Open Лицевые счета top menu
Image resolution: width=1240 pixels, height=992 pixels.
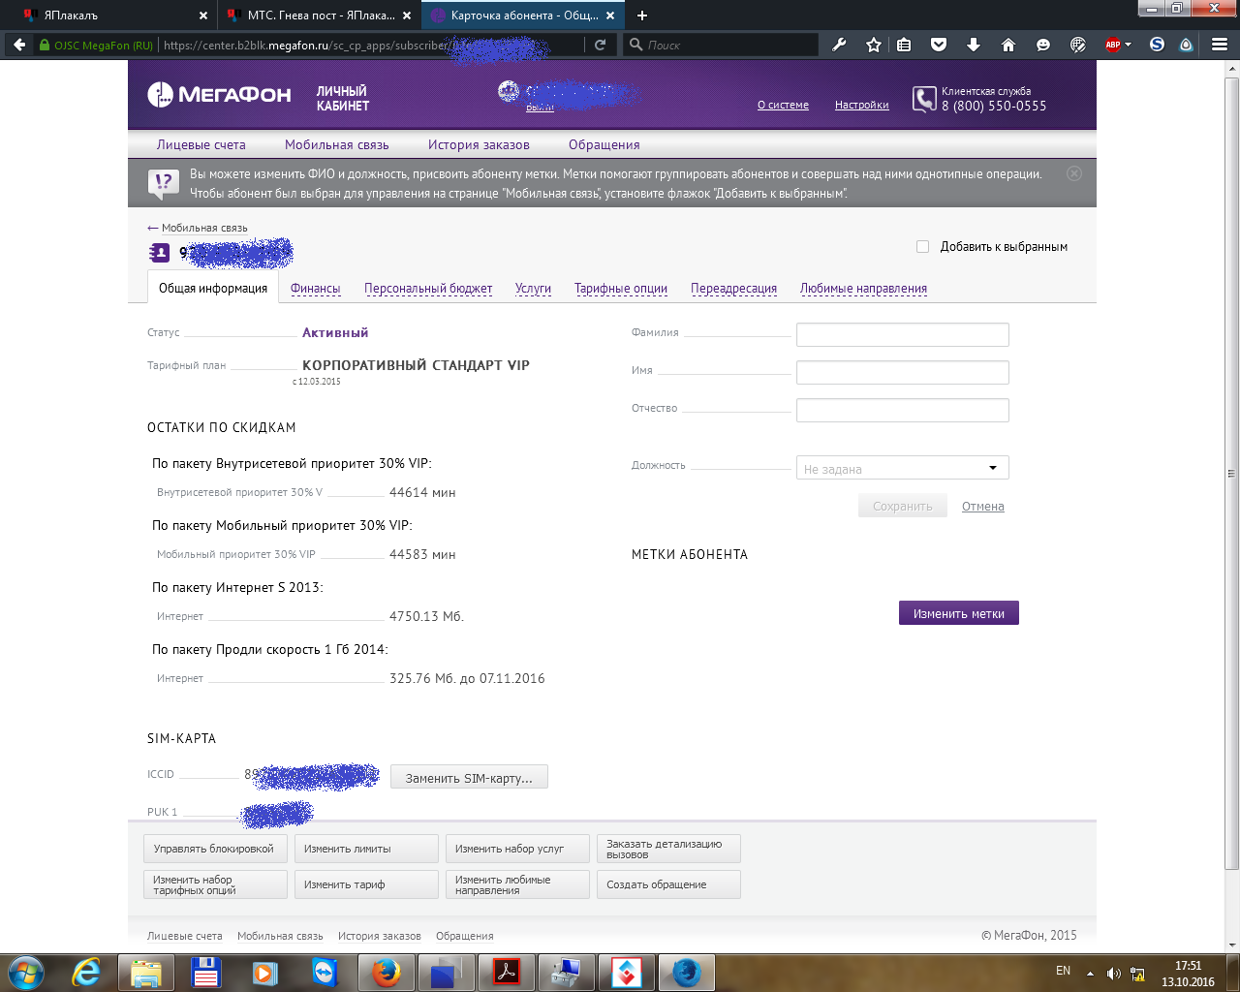pyautogui.click(x=201, y=144)
